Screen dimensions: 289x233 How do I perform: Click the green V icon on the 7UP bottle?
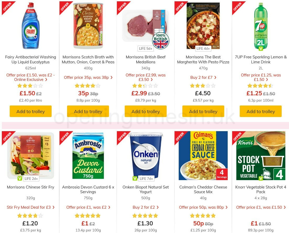tap(260, 48)
